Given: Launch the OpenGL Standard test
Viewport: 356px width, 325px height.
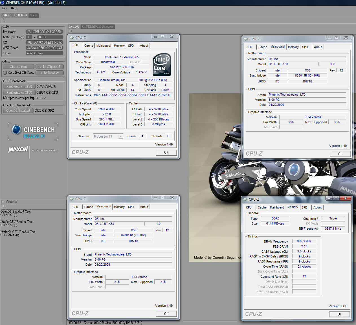Looking at the screenshot, I should click(x=18, y=111).
